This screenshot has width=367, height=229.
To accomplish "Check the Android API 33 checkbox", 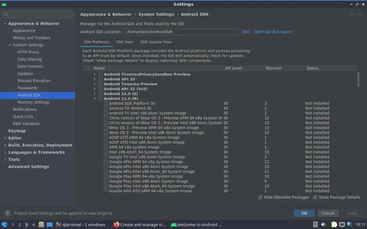I will [101, 79].
